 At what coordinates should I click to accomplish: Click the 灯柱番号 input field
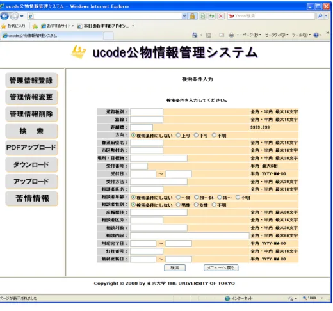pos(147,251)
